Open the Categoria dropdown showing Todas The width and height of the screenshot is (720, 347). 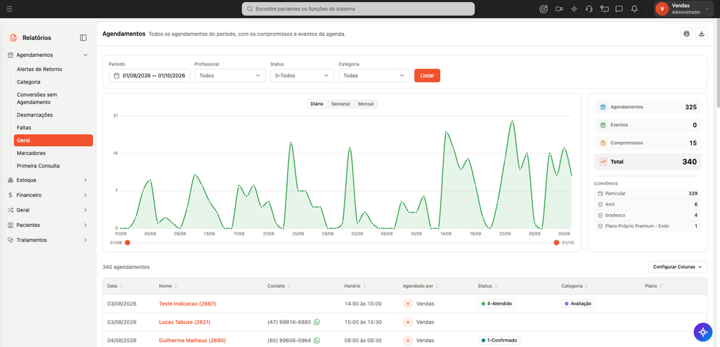point(374,75)
